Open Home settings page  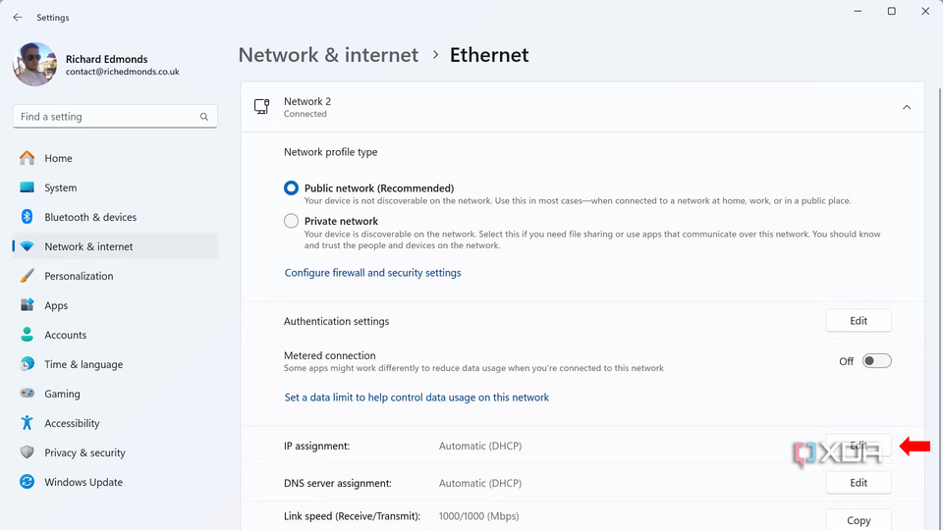pos(115,158)
